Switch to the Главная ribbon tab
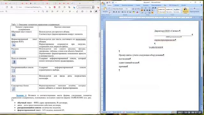The image size is (204, 115). (x=109, y=5)
